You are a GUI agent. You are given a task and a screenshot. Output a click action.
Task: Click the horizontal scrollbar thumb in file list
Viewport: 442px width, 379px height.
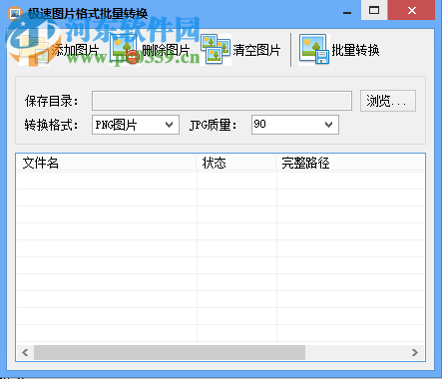point(170,352)
